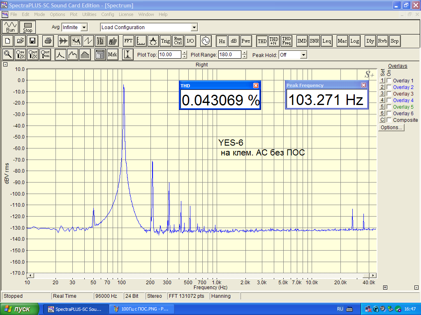The width and height of the screenshot is (421, 315).
Task: Open the Avg Infinite dropdown
Action: [x=84, y=27]
